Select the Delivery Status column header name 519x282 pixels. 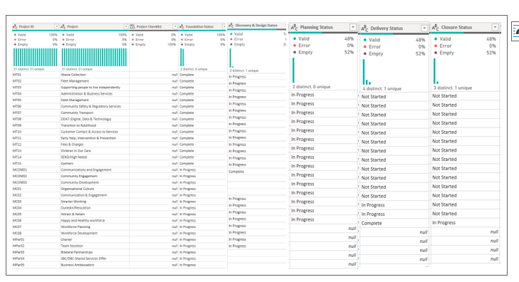(x=387, y=28)
